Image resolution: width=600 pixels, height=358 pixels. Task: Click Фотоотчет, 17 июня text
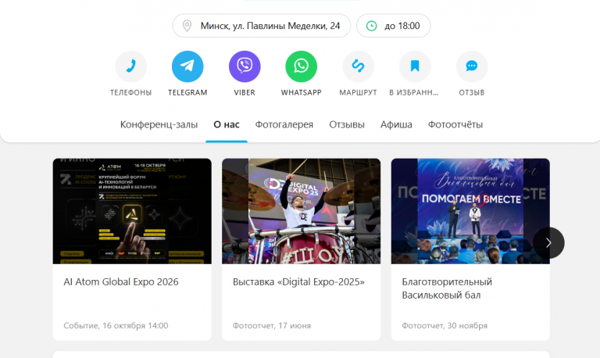click(x=272, y=325)
